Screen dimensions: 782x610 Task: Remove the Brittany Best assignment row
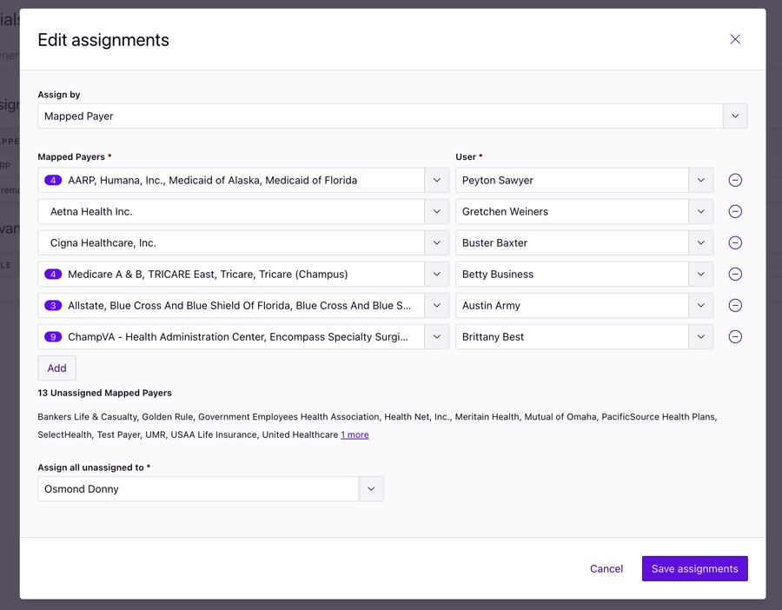pos(734,336)
